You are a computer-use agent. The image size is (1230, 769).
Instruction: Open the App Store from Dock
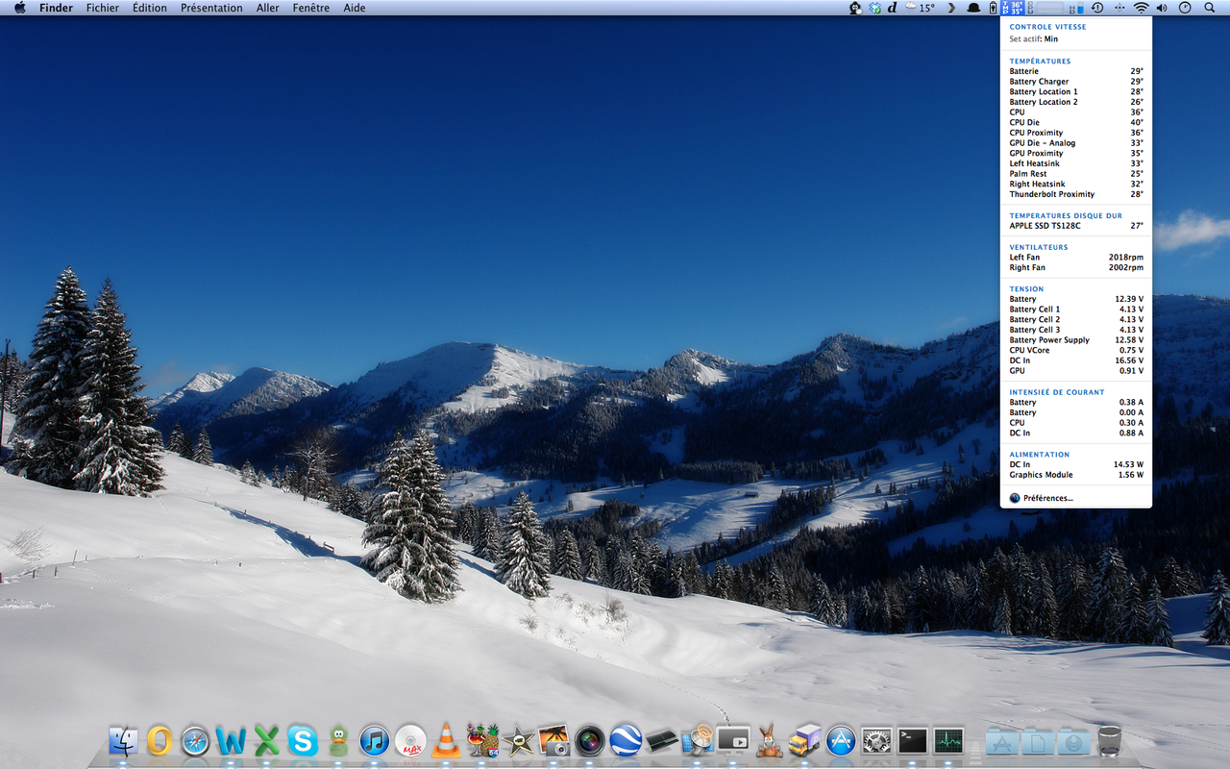(x=841, y=740)
